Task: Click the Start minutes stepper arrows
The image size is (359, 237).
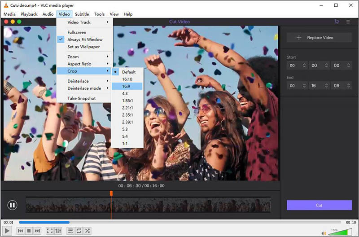Action: pos(326,66)
